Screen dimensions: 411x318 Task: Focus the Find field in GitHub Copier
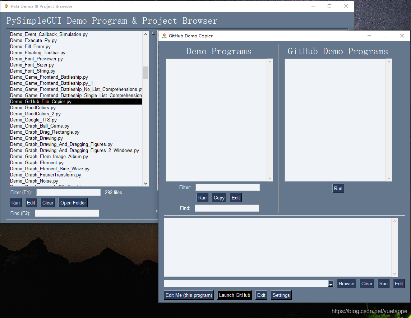point(227,208)
